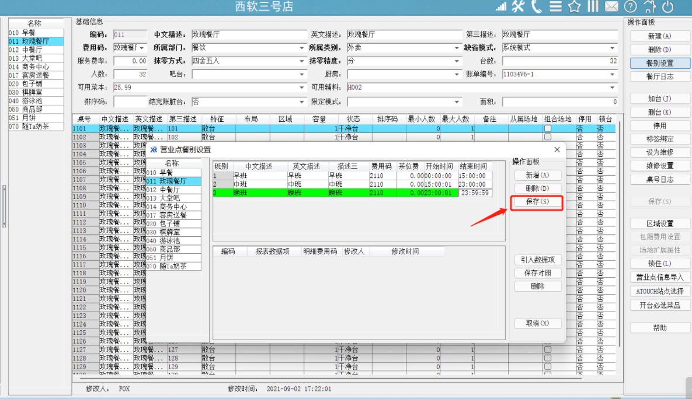The image size is (692, 399).
Task: Click the 加台(J) button
Action: (659, 99)
